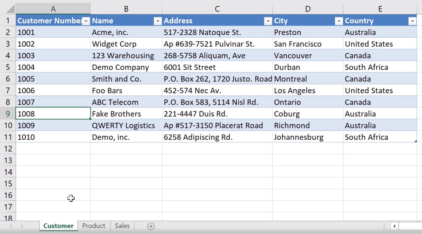
Task: Select cell containing 1001
Action: point(53,32)
